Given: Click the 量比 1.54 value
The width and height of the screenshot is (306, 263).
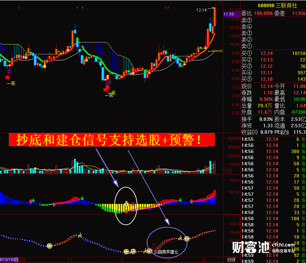Looking at the screenshot, I should tap(301, 106).
